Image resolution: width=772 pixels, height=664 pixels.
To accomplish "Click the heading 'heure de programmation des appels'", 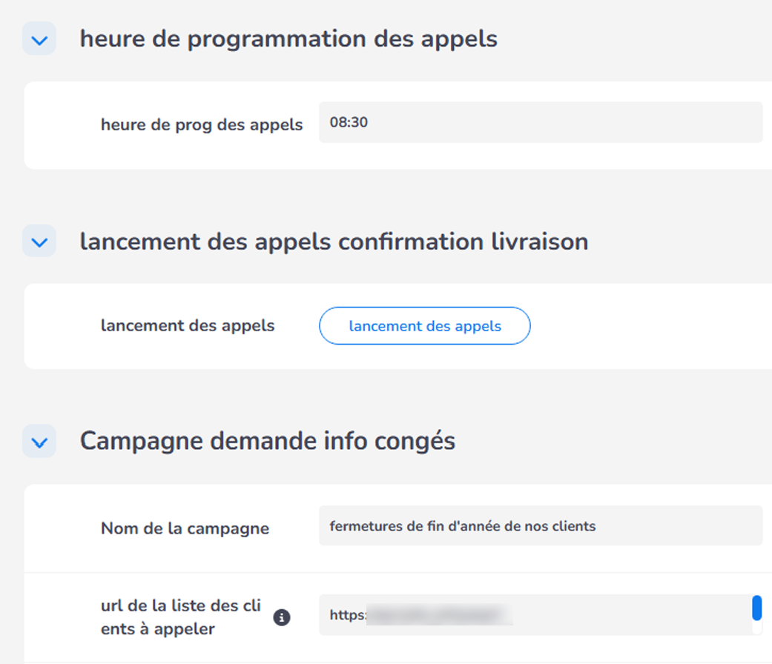I will pyautogui.click(x=289, y=39).
